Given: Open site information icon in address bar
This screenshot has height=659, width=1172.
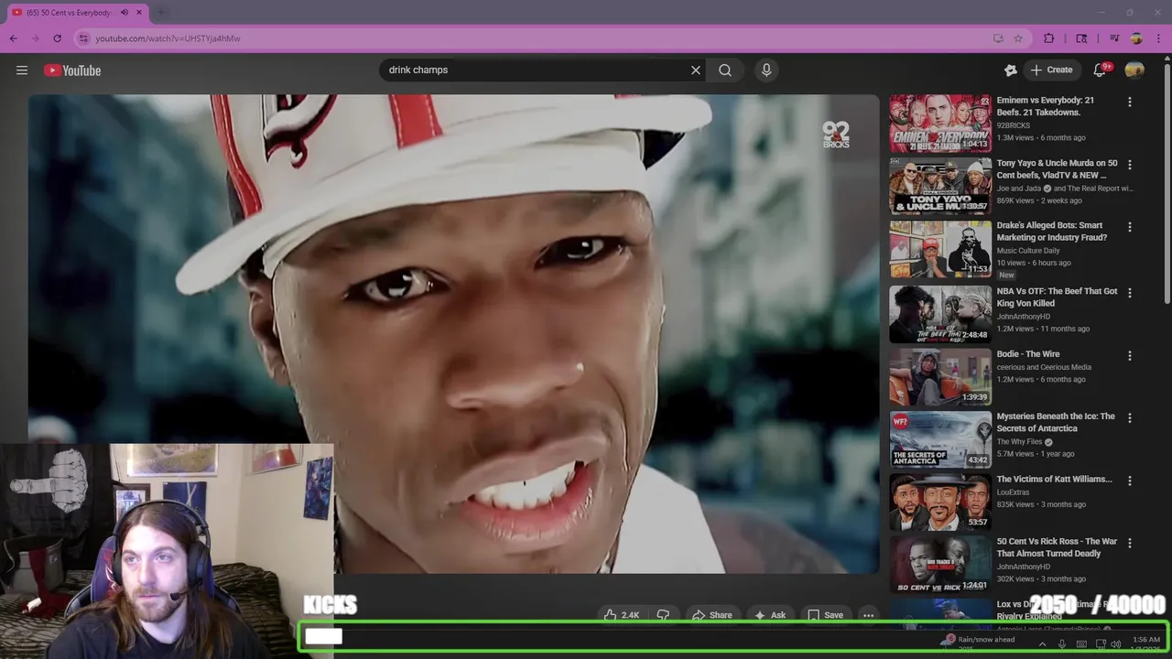Looking at the screenshot, I should point(83,38).
